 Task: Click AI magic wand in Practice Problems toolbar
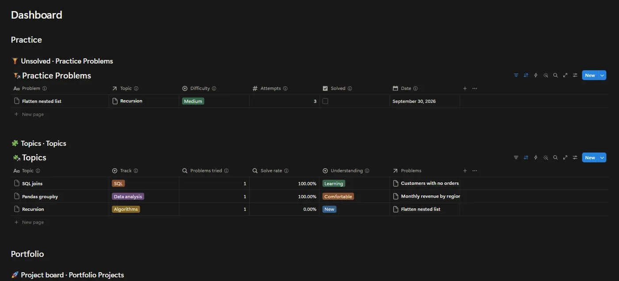click(546, 75)
